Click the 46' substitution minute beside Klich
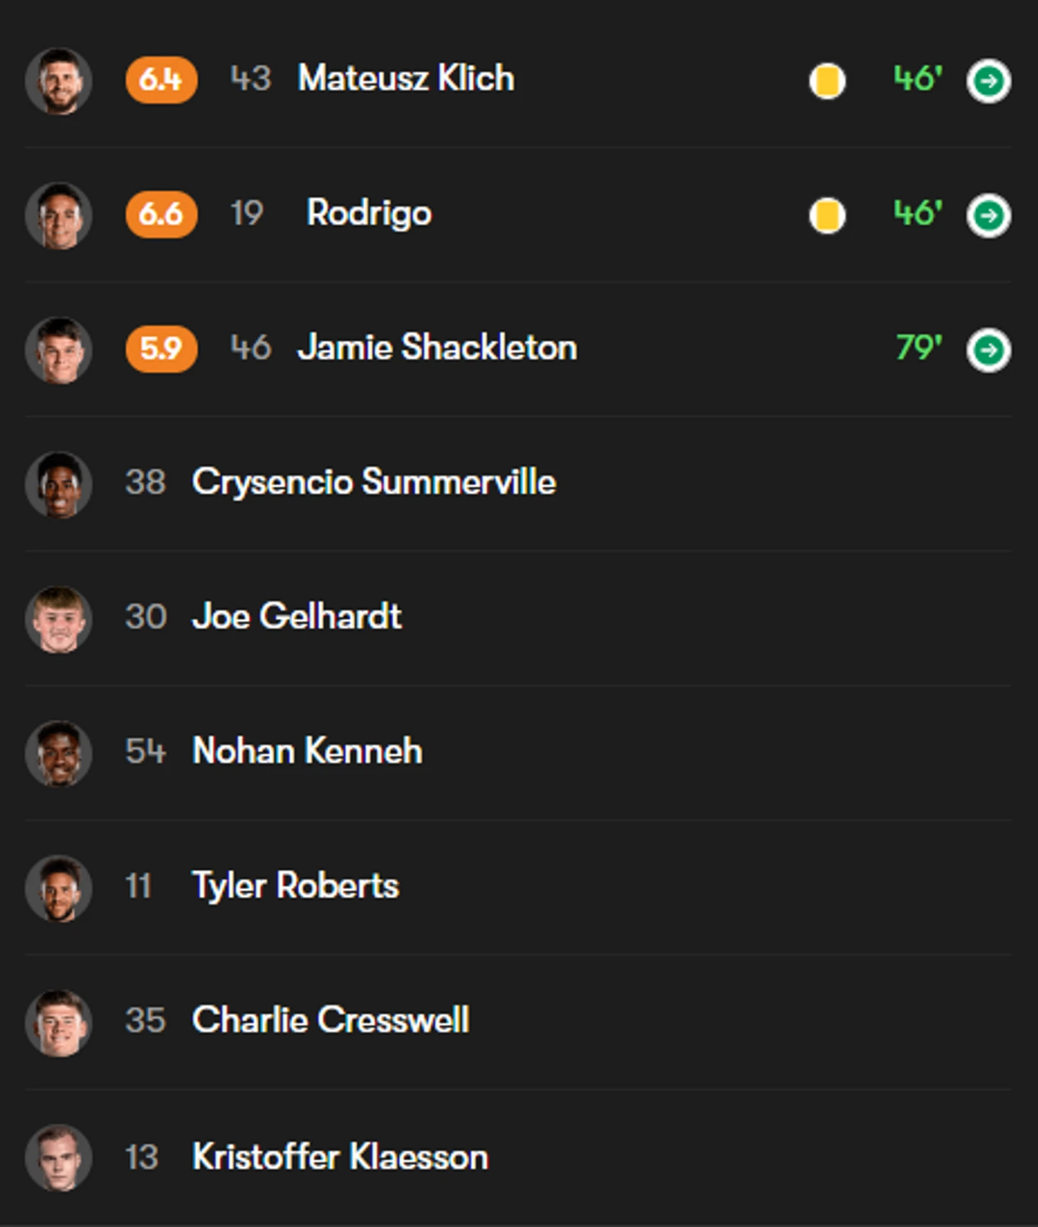This screenshot has width=1038, height=1227. 918,79
